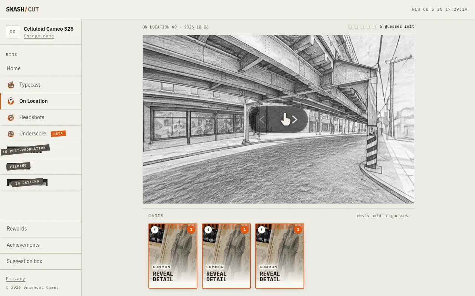Go to the Typecast game

[41, 85]
